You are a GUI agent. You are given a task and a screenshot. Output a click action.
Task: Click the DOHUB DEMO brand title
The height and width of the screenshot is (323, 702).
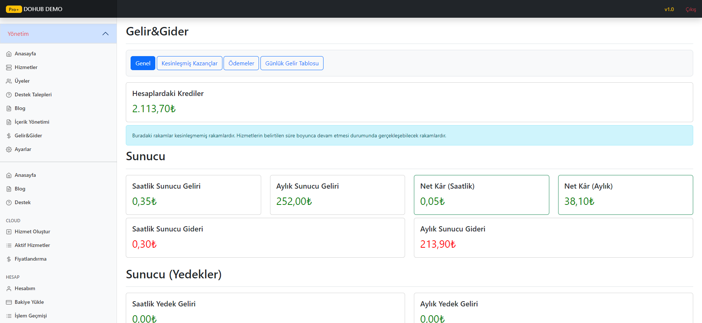click(x=43, y=9)
